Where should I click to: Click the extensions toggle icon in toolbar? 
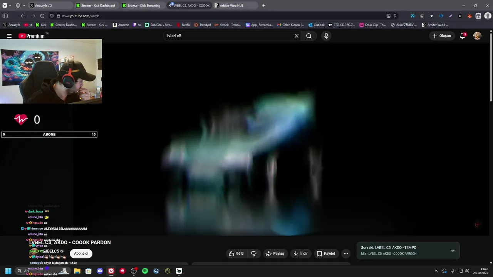pyautogui.click(x=478, y=16)
